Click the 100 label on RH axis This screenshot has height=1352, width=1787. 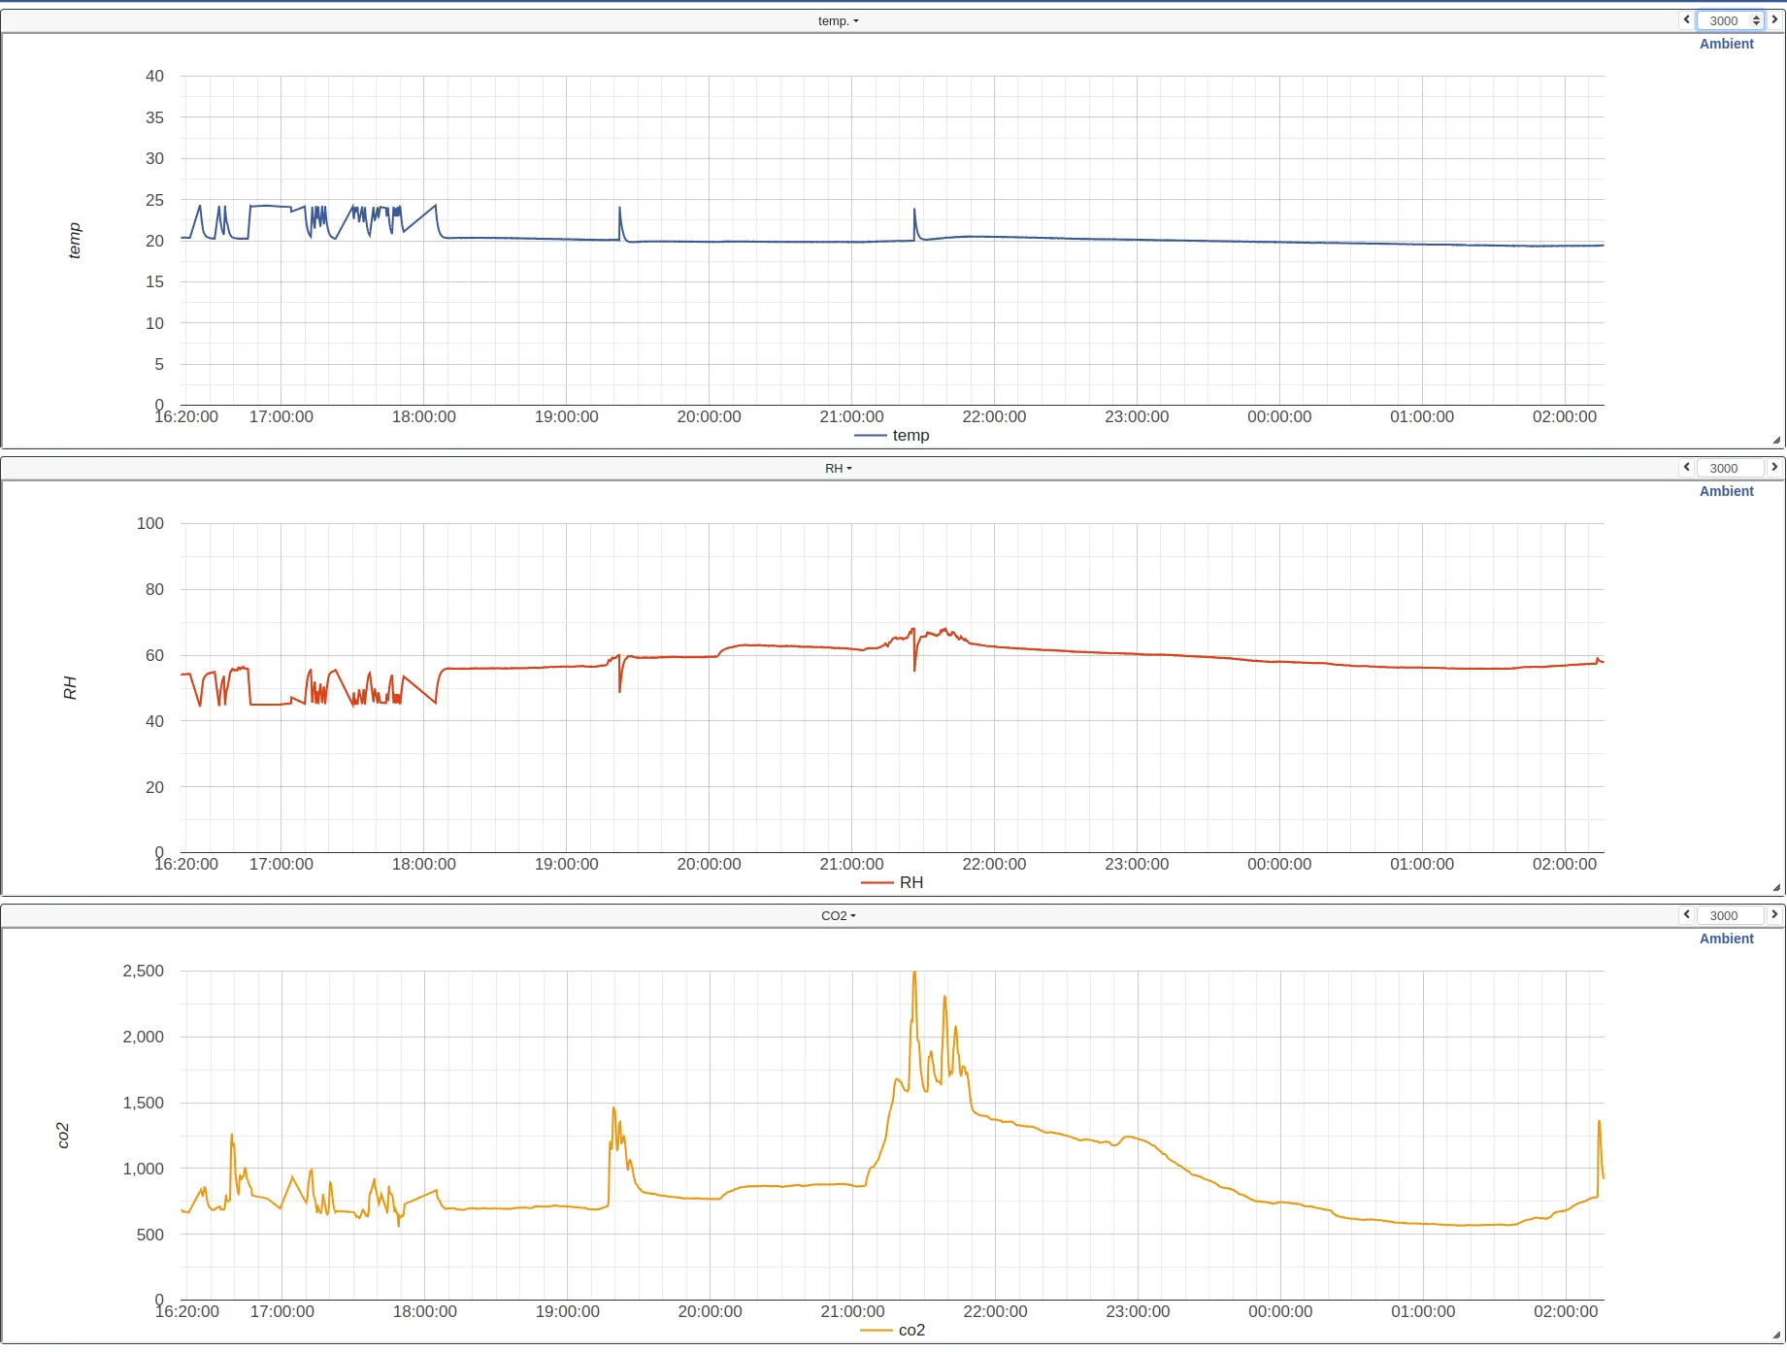[150, 523]
